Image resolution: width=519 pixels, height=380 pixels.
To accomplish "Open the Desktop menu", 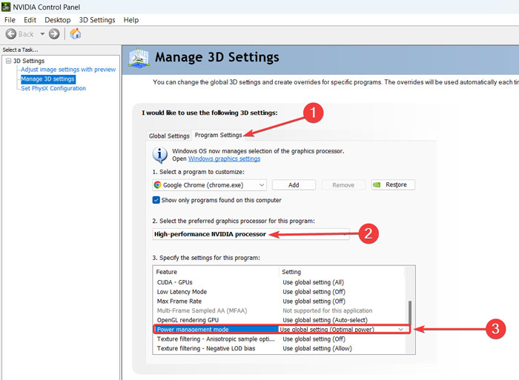I will click(58, 20).
